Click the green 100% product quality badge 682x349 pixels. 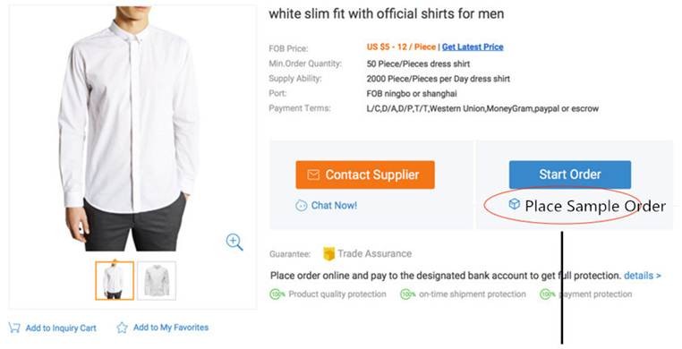277,294
